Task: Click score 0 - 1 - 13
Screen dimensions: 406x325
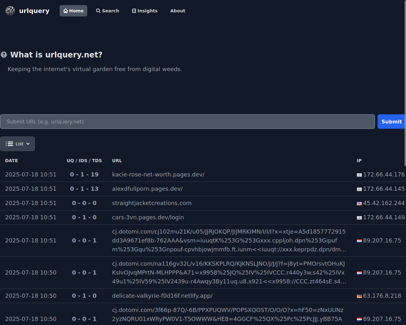Action: 84,189
